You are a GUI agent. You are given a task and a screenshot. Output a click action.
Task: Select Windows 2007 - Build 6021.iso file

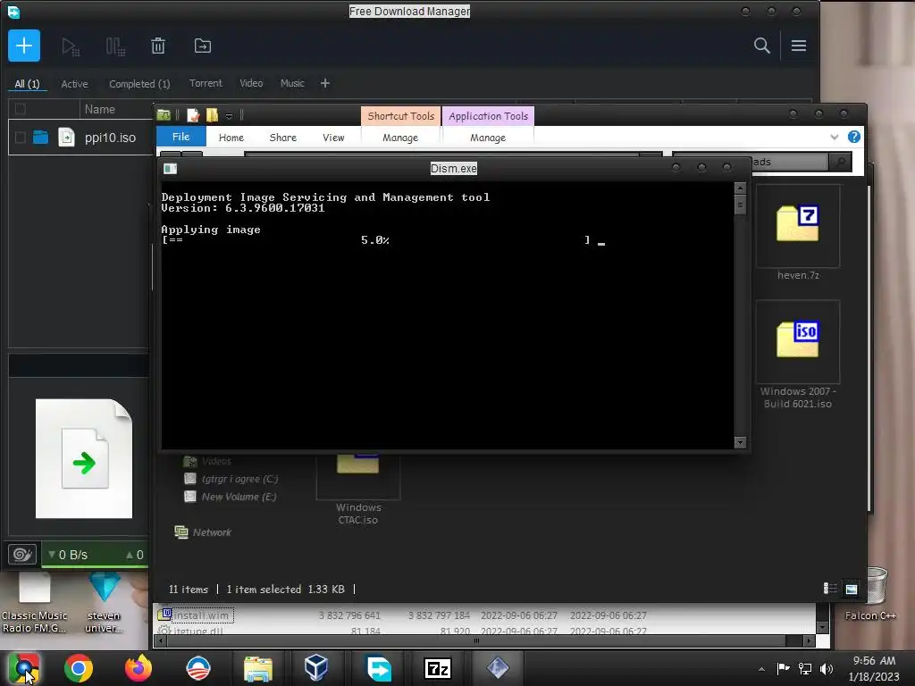[798, 356]
